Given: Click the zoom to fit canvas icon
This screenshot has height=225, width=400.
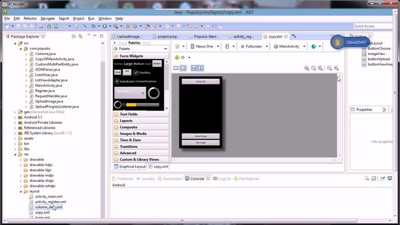Looking at the screenshot, I should click(314, 68).
